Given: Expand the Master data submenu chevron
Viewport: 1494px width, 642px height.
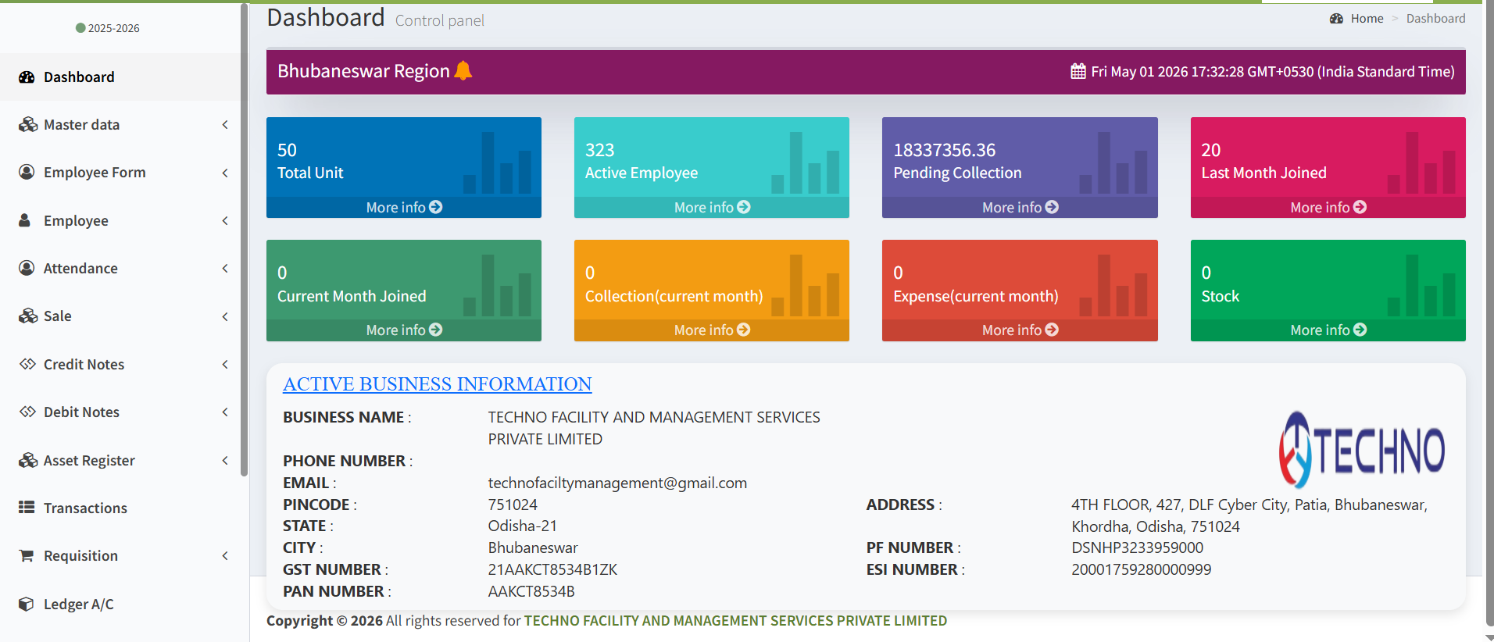Looking at the screenshot, I should click(225, 125).
